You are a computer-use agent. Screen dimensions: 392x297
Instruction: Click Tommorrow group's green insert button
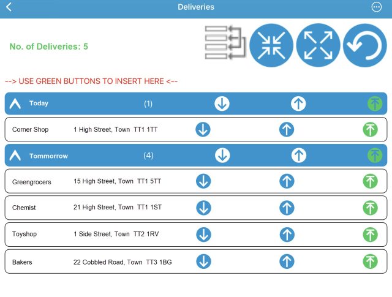[x=375, y=156]
